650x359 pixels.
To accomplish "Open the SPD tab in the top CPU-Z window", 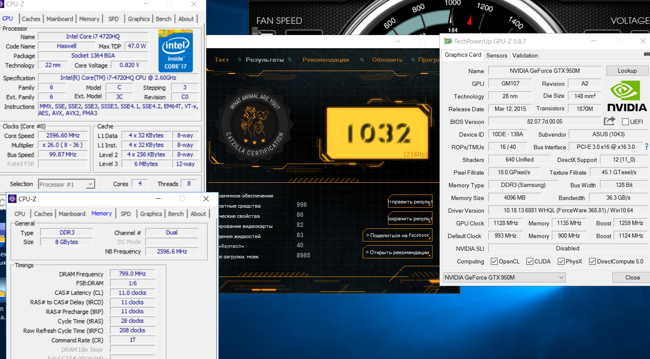I will tap(113, 19).
